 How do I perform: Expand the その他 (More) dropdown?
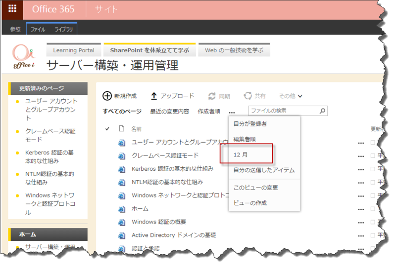pos(290,96)
